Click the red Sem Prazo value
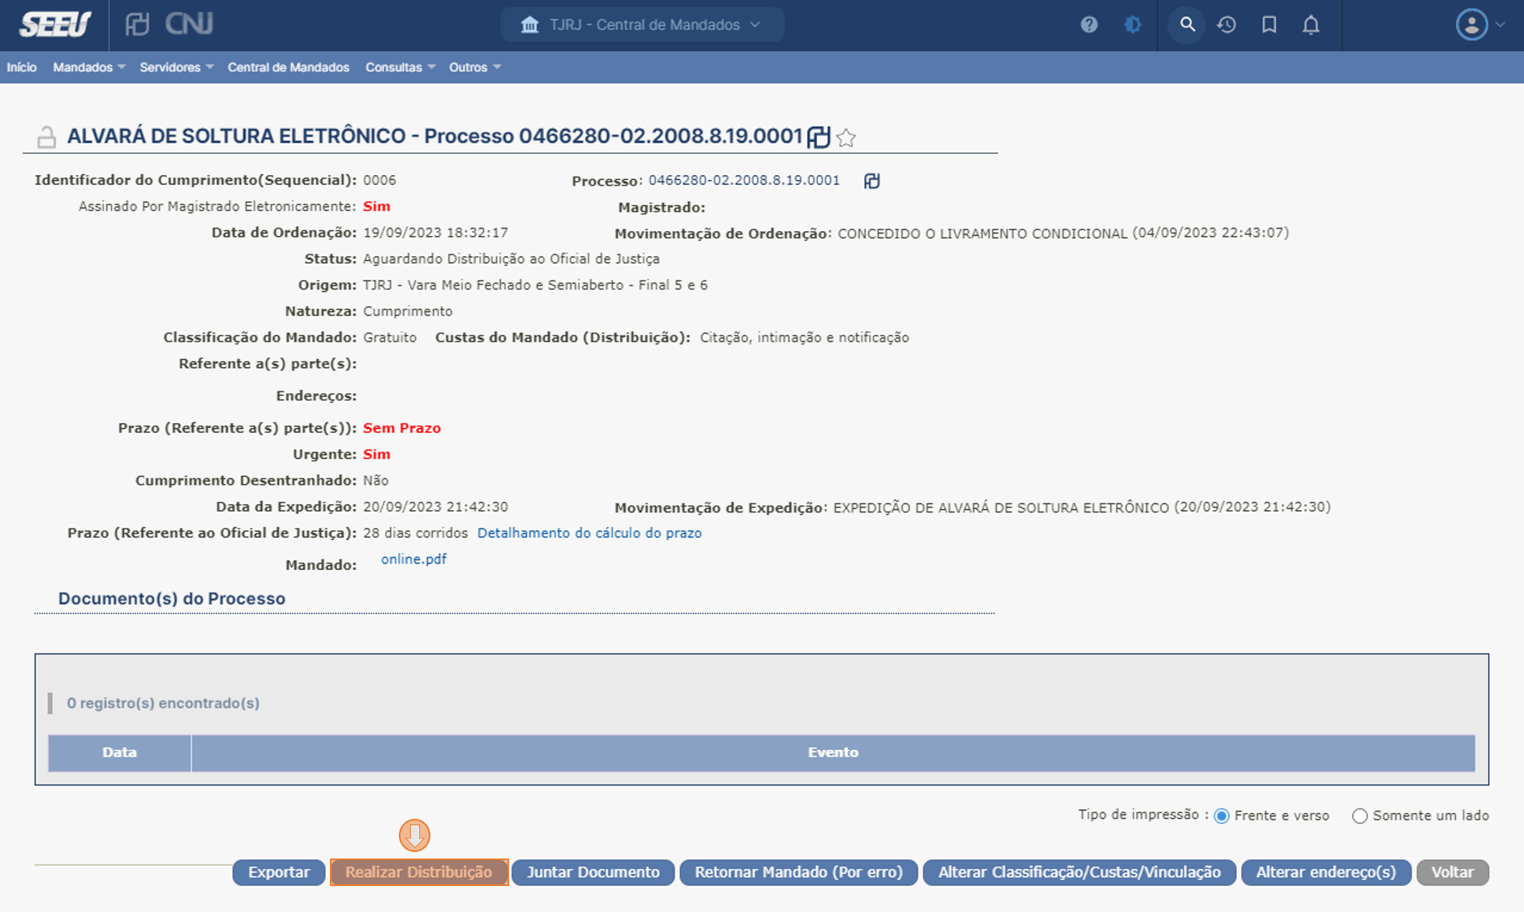 [x=402, y=428]
